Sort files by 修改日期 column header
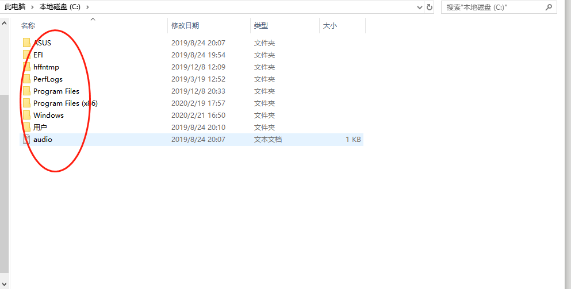The width and height of the screenshot is (571, 289). click(x=185, y=26)
